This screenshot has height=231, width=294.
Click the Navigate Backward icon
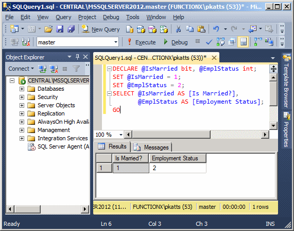(252, 29)
